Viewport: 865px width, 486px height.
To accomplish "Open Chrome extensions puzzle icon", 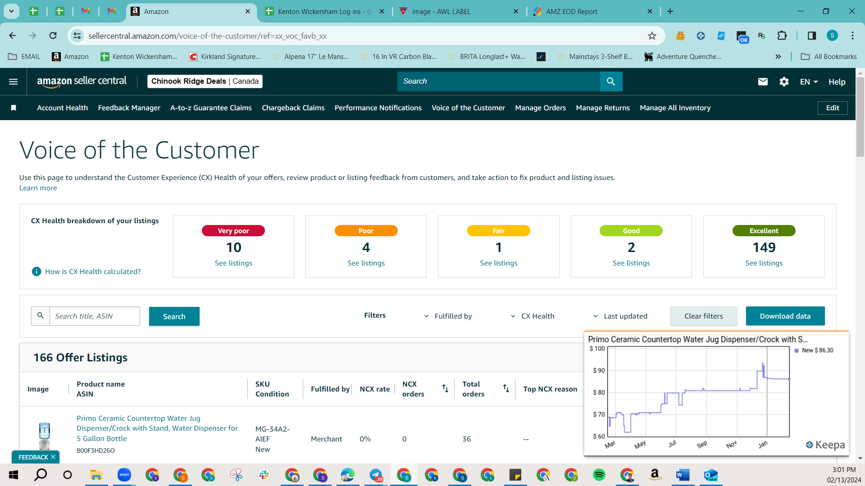I will pos(782,36).
